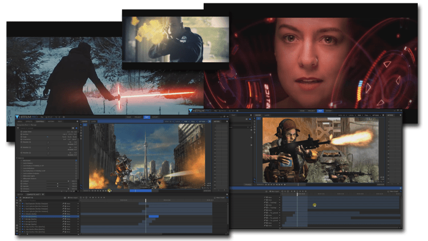Tick the checkbox directly below Illuminated

[76, 163]
